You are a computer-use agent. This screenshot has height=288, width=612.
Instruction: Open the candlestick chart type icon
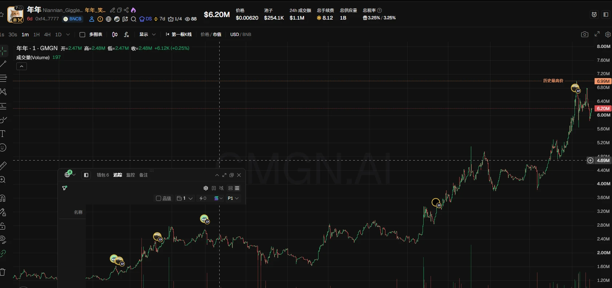pos(115,35)
